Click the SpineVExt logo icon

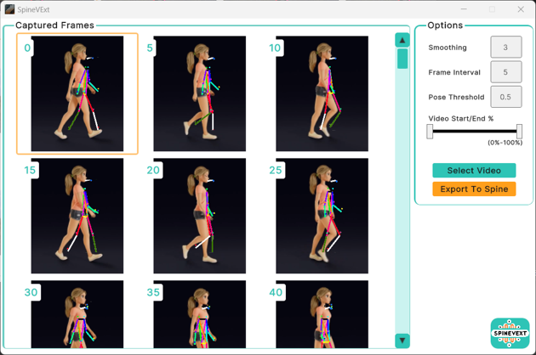click(510, 333)
